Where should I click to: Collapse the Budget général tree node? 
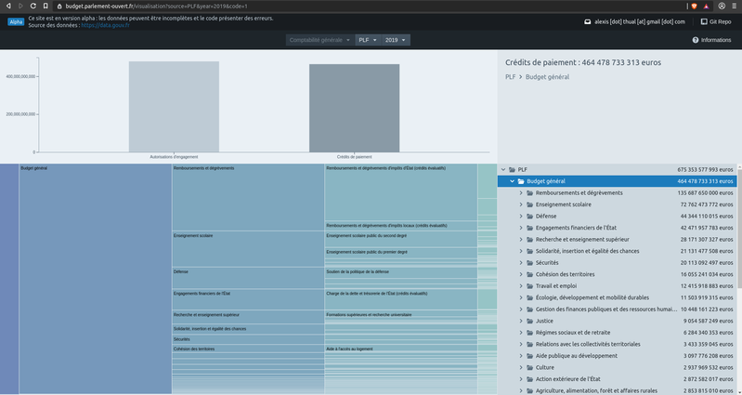[511, 181]
